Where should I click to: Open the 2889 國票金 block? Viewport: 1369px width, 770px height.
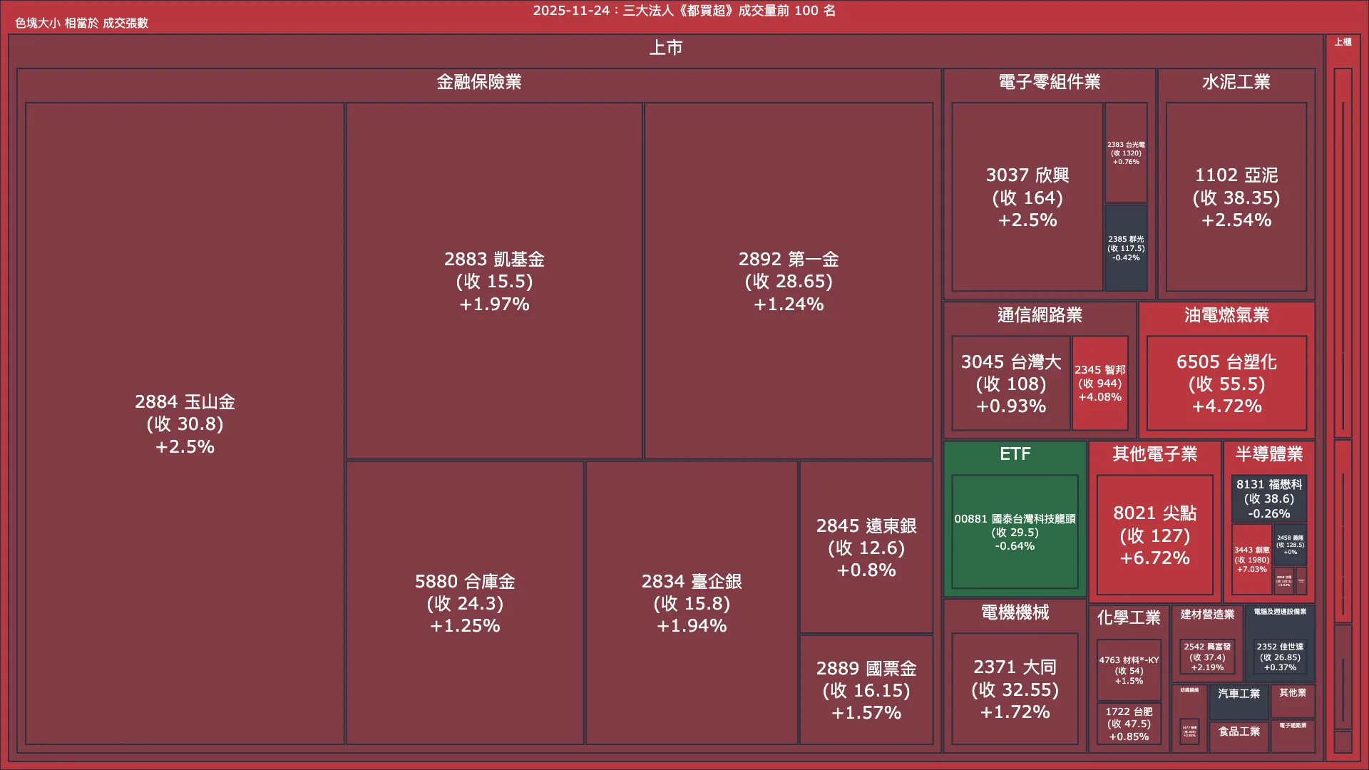(x=866, y=690)
